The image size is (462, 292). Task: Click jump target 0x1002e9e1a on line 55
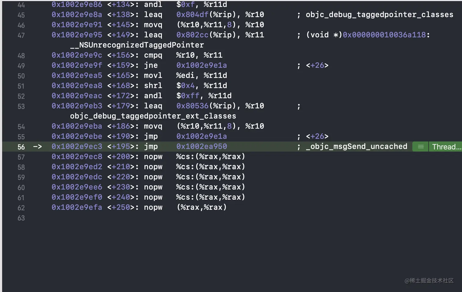(x=202, y=136)
